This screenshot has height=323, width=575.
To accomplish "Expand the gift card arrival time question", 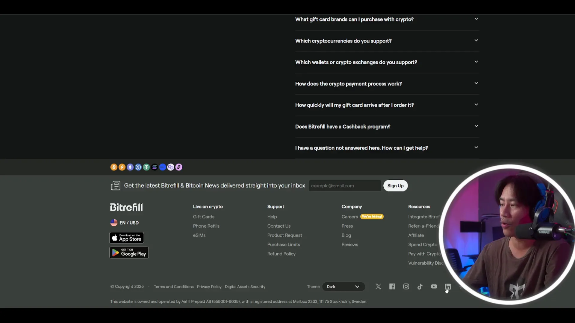I will coord(387,105).
